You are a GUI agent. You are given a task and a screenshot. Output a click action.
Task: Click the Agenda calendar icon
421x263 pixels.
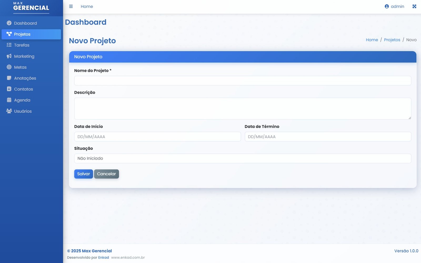[x=9, y=100]
